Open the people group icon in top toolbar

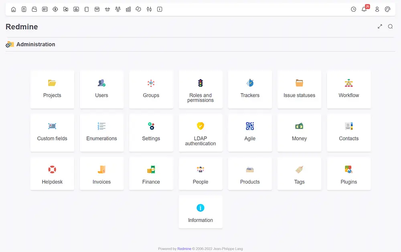click(118, 10)
